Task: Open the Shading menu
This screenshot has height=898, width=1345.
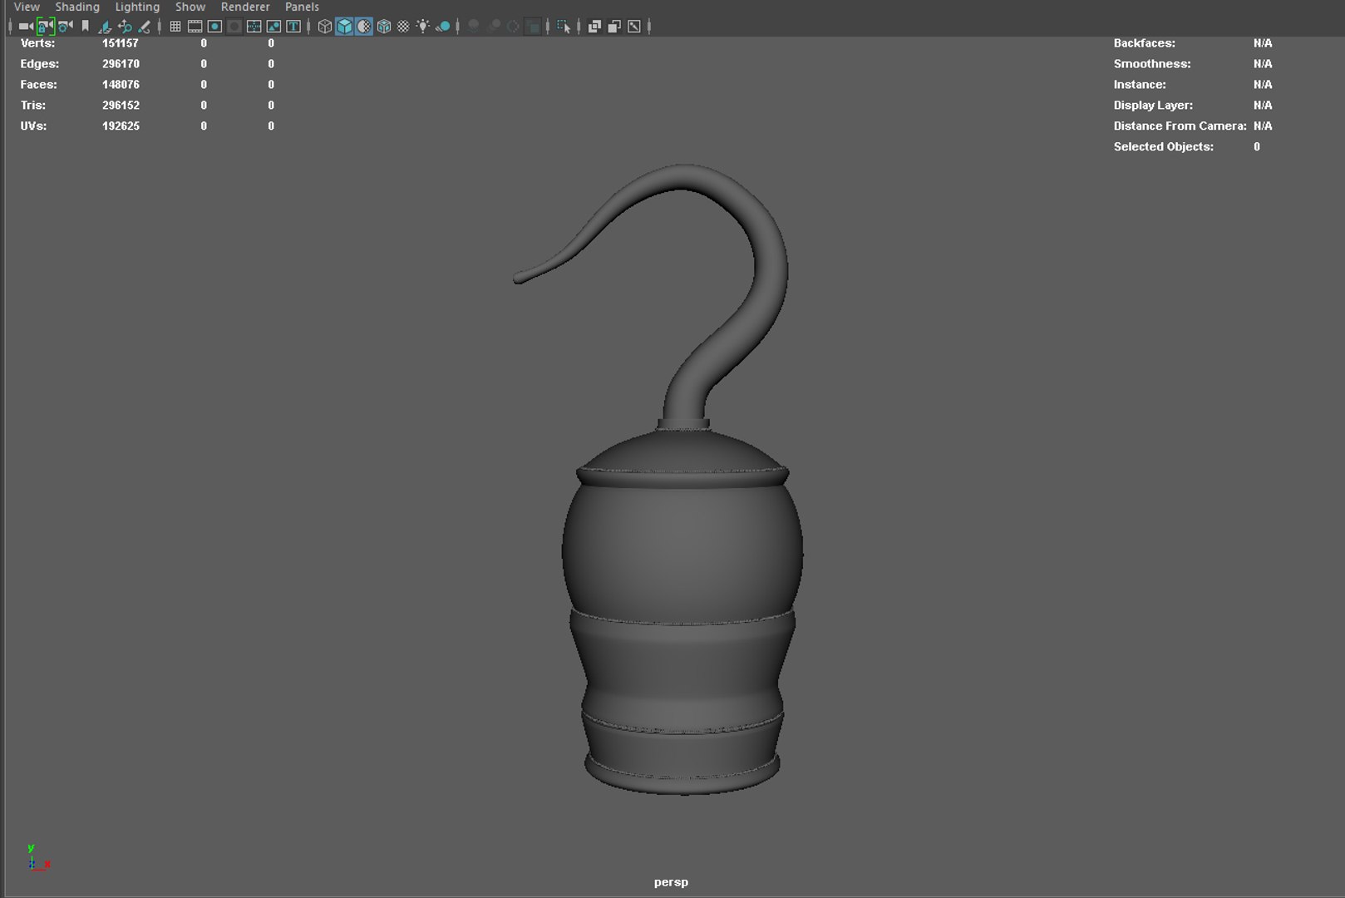Action: tap(77, 7)
